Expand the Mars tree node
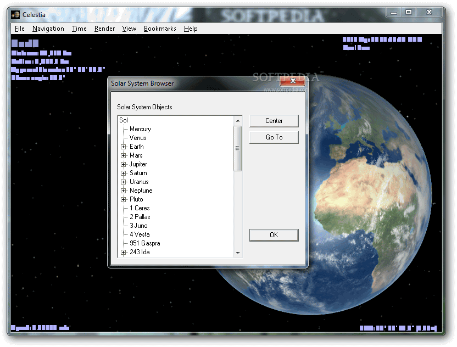The image size is (457, 347). click(123, 155)
